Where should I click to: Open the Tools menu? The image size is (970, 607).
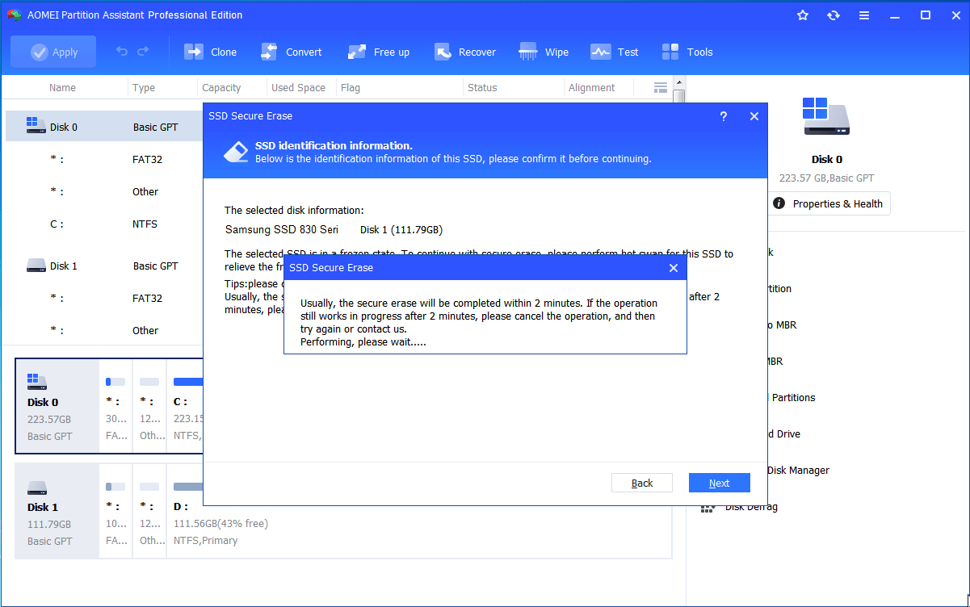pos(687,52)
